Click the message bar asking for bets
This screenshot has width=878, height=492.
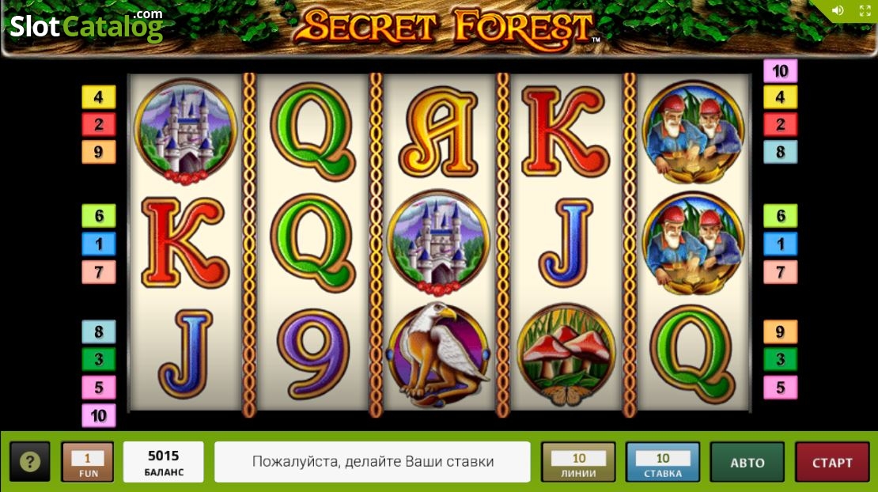[373, 462]
